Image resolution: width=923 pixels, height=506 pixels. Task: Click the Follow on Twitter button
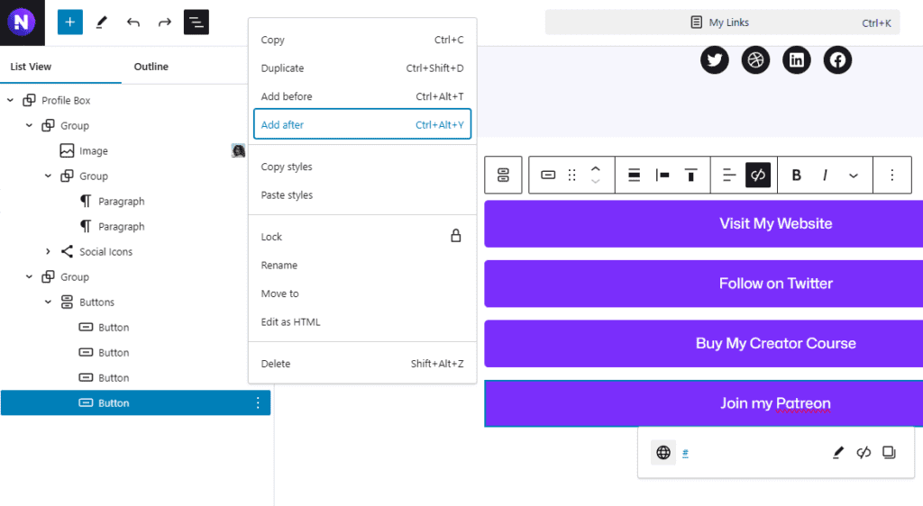pos(703,284)
